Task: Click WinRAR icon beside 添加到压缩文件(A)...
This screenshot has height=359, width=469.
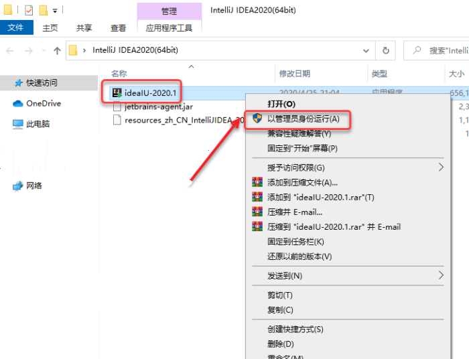Action: [257, 182]
